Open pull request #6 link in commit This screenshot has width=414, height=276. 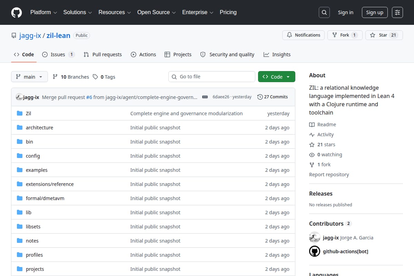point(89,97)
